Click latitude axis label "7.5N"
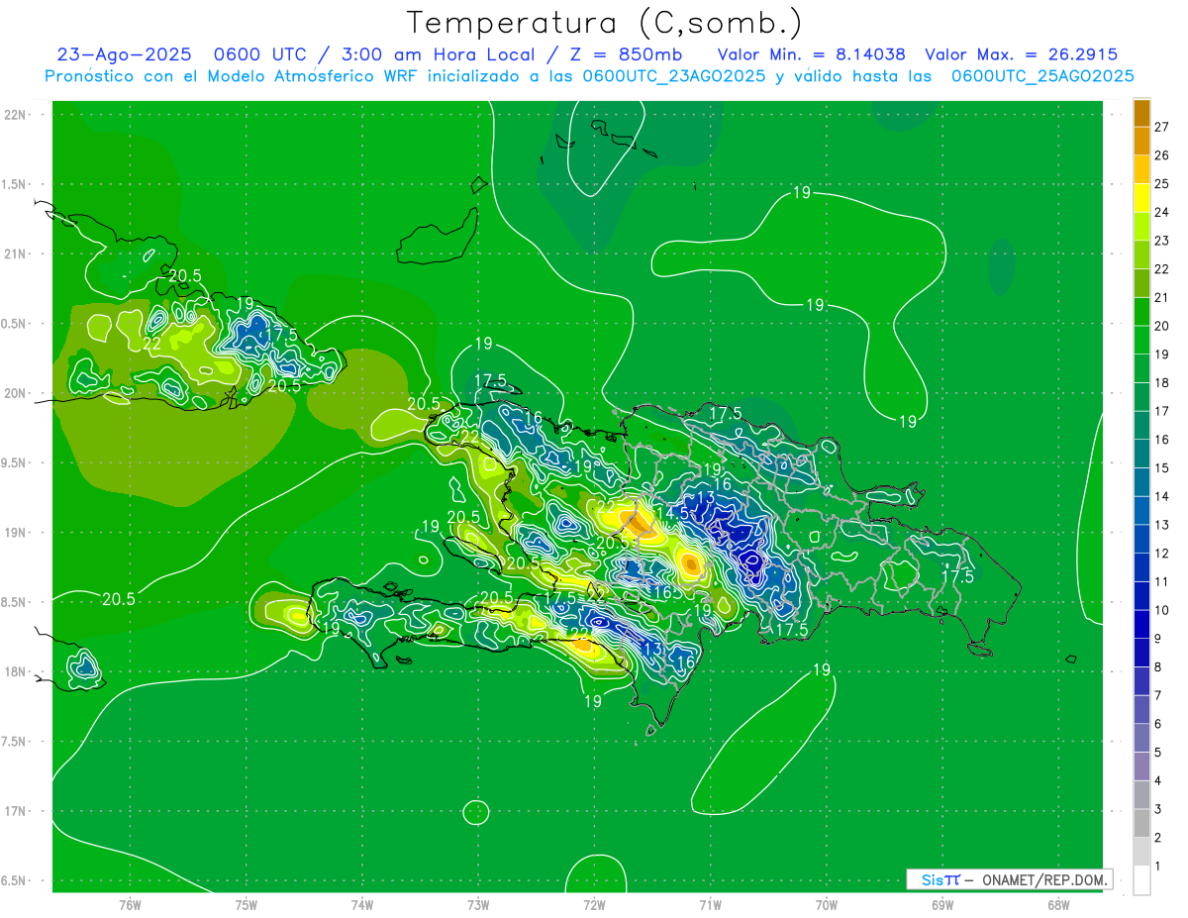 point(15,742)
